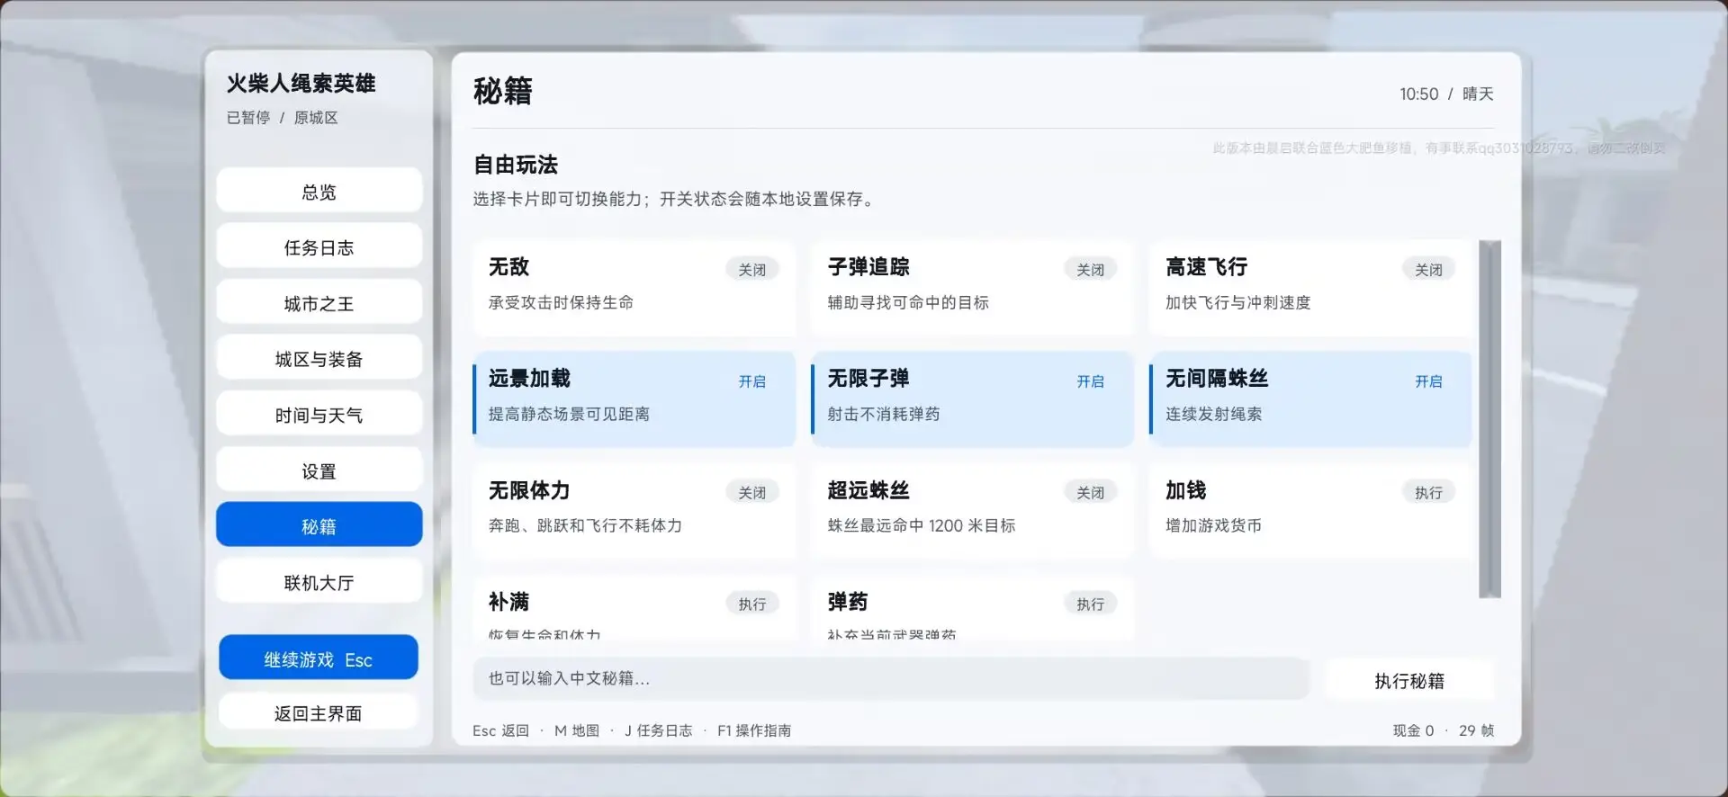This screenshot has height=797, width=1728.
Task: Disable the 无限子弹 cheat card
Action: coord(972,399)
